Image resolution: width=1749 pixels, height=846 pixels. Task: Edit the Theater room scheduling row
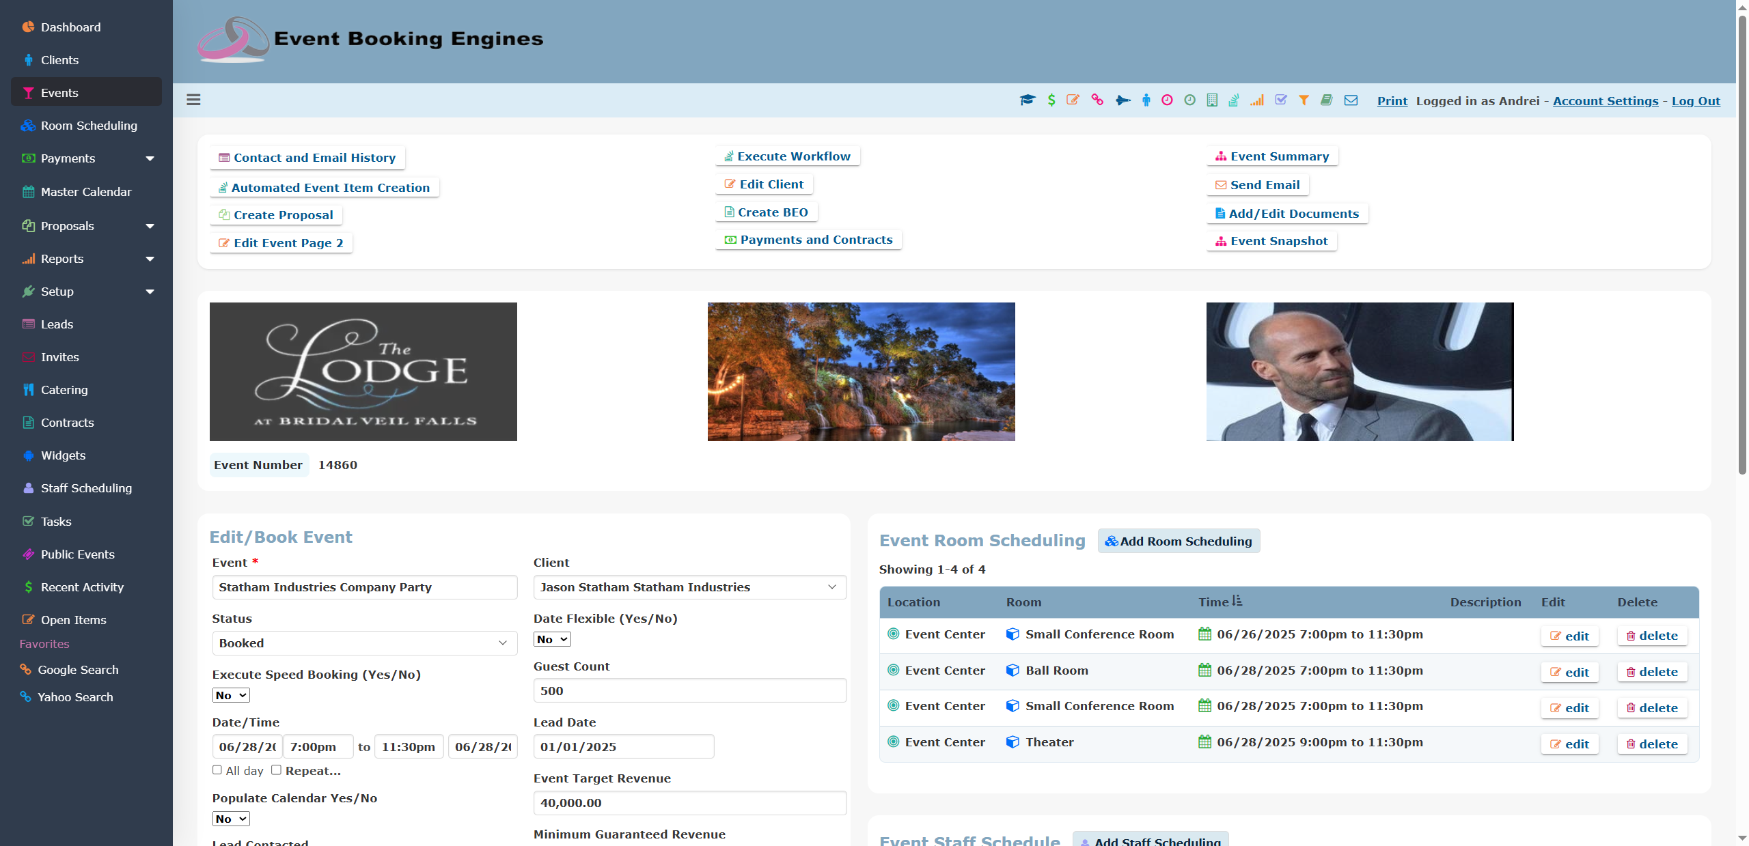[1569, 744]
